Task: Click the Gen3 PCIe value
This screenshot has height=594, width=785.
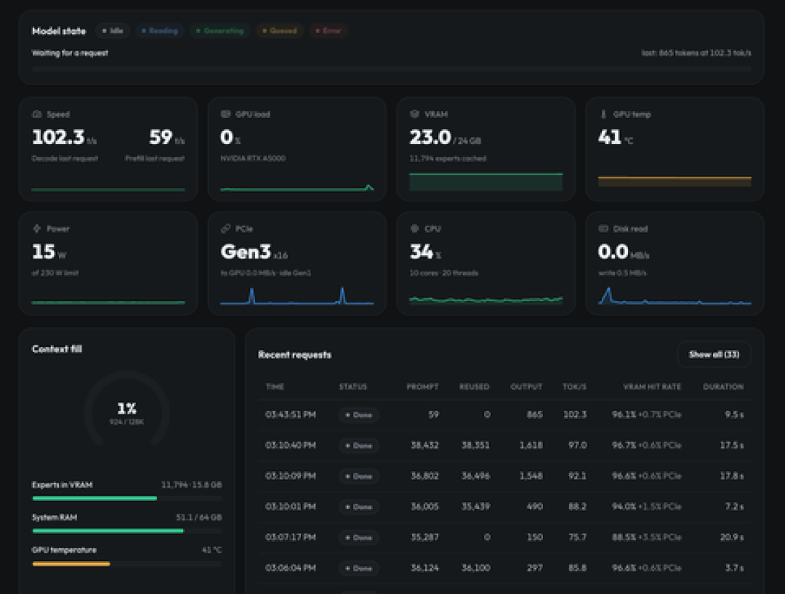Action: pyautogui.click(x=246, y=252)
